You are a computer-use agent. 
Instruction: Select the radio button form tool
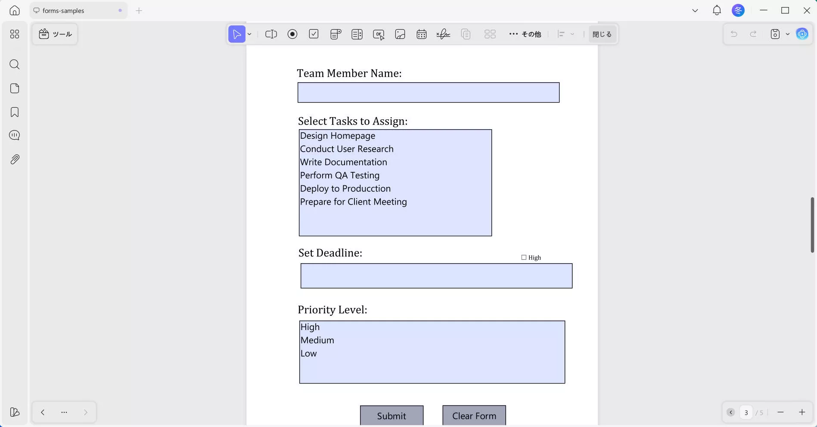[292, 34]
